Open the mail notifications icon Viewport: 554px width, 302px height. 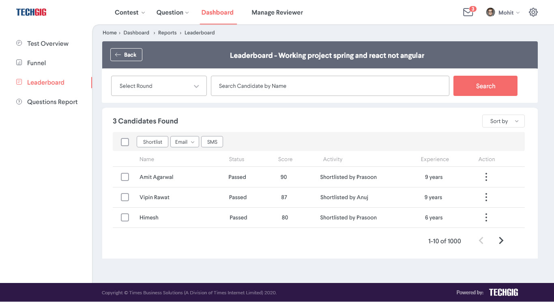click(468, 13)
